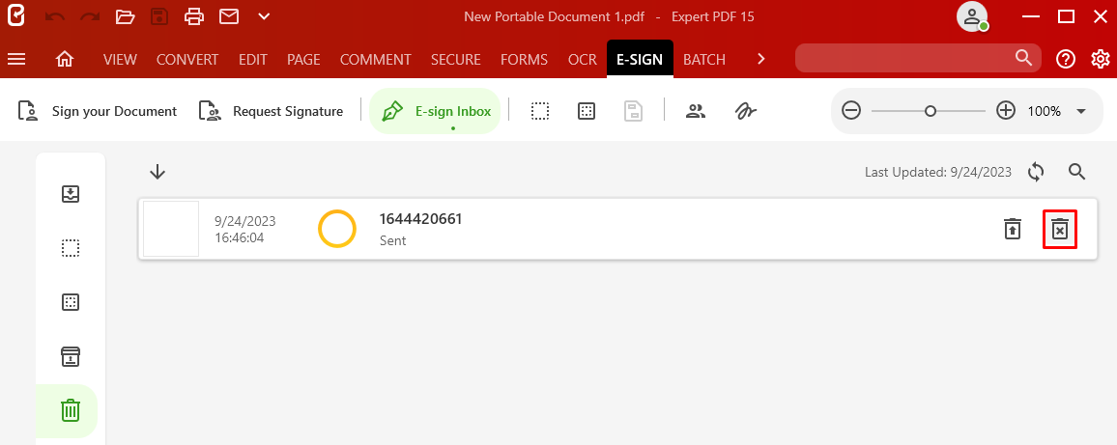Open the manage contacts people icon

coord(696,110)
